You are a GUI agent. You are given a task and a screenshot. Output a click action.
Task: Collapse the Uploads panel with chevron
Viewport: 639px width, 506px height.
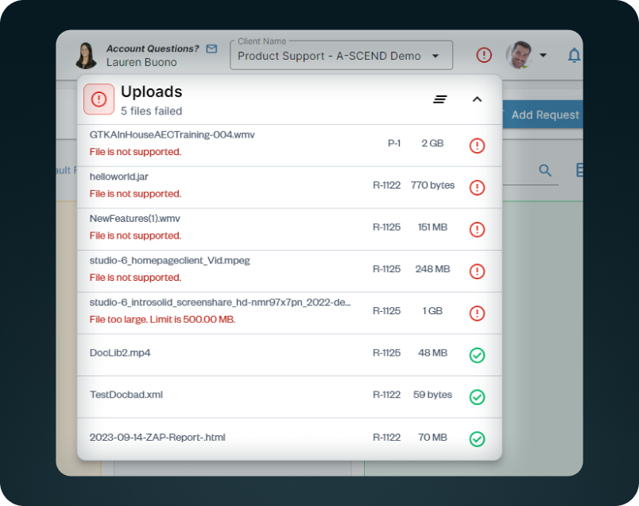pos(477,99)
